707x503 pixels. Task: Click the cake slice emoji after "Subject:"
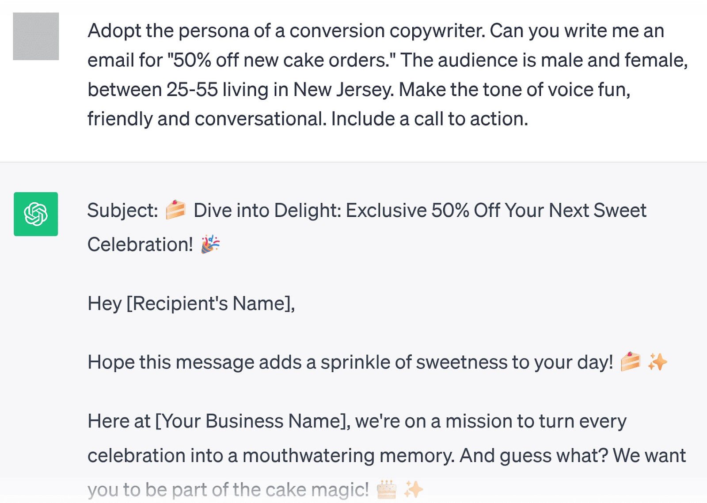175,210
